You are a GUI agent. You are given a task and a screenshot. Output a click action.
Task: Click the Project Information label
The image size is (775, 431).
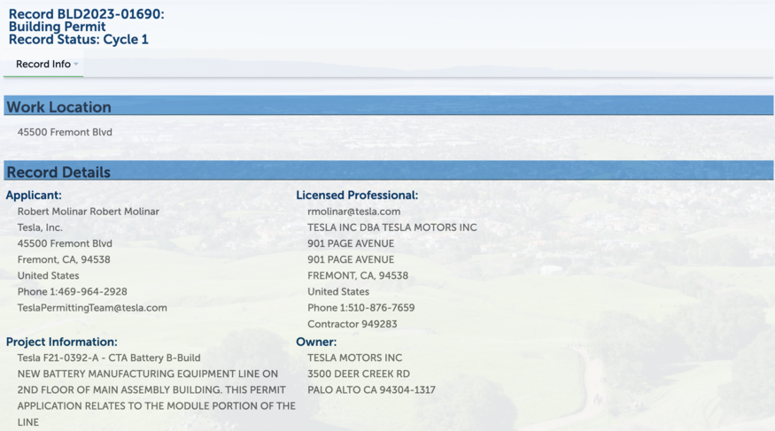tap(62, 342)
